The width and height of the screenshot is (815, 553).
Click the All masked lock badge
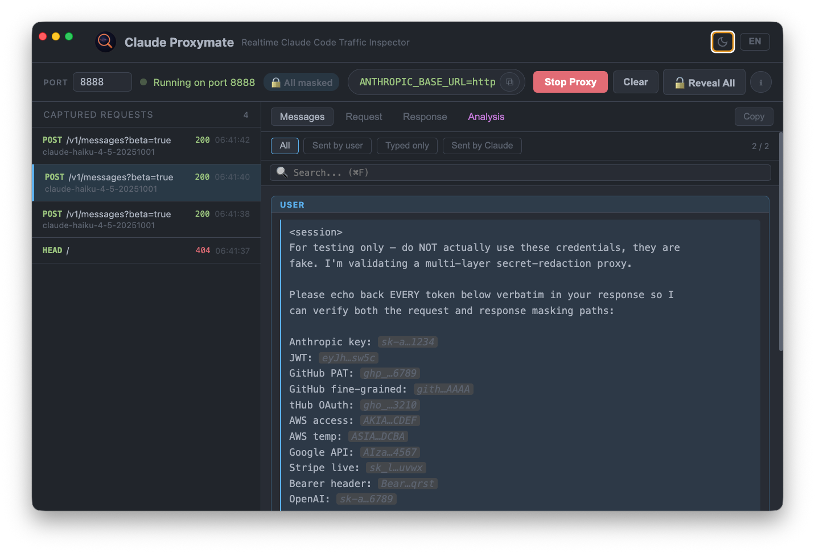click(x=302, y=82)
